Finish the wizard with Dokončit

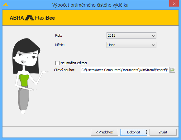[134, 132]
